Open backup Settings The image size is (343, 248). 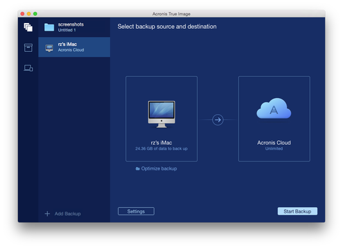pos(136,211)
